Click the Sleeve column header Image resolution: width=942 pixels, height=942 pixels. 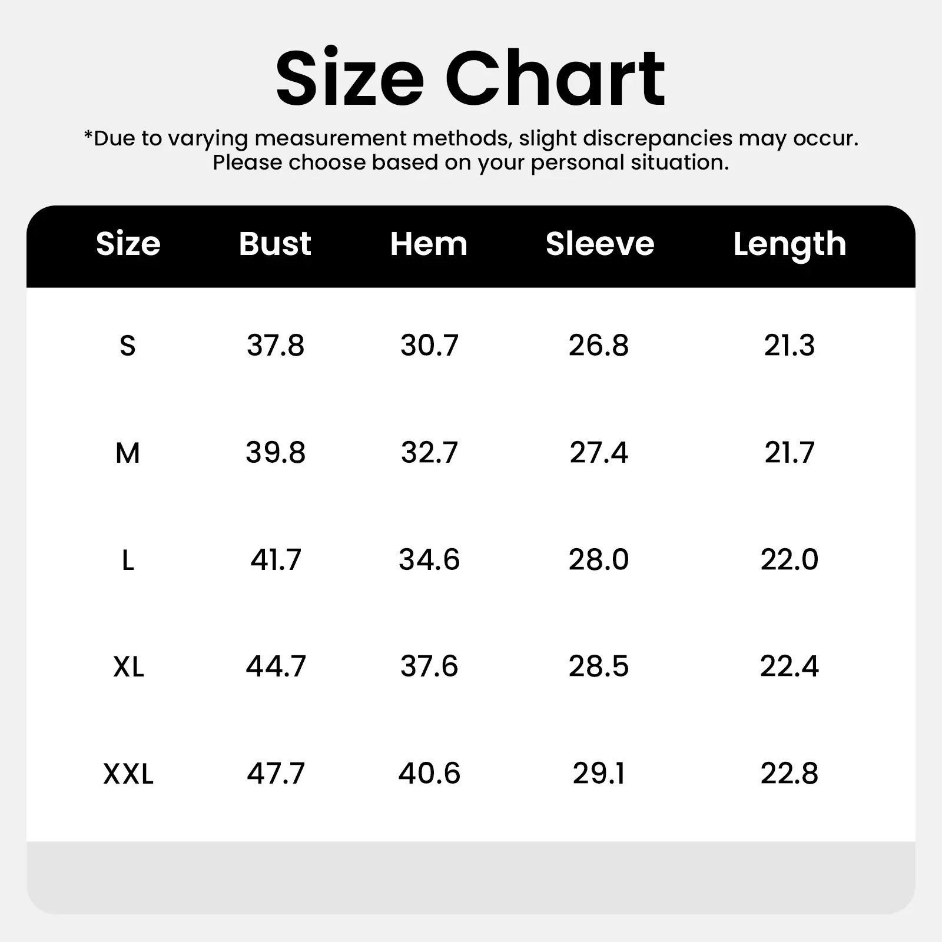599,244
